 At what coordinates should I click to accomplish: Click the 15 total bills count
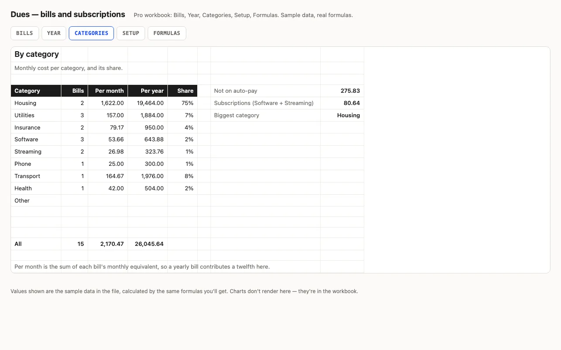[x=75, y=244]
